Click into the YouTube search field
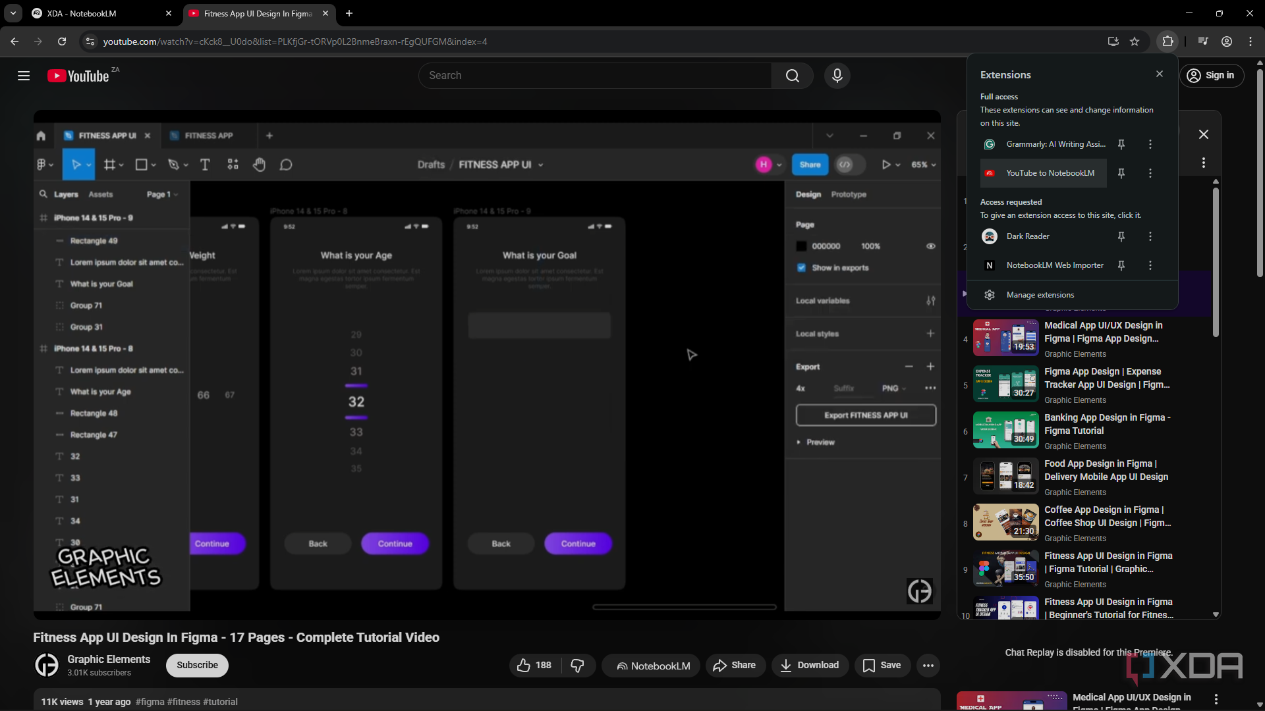This screenshot has height=711, width=1265. tap(595, 76)
